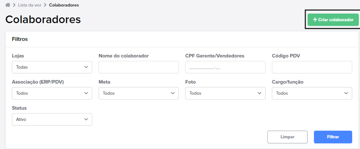Click the Status label text
This screenshot has width=360, height=149.
tap(19, 108)
